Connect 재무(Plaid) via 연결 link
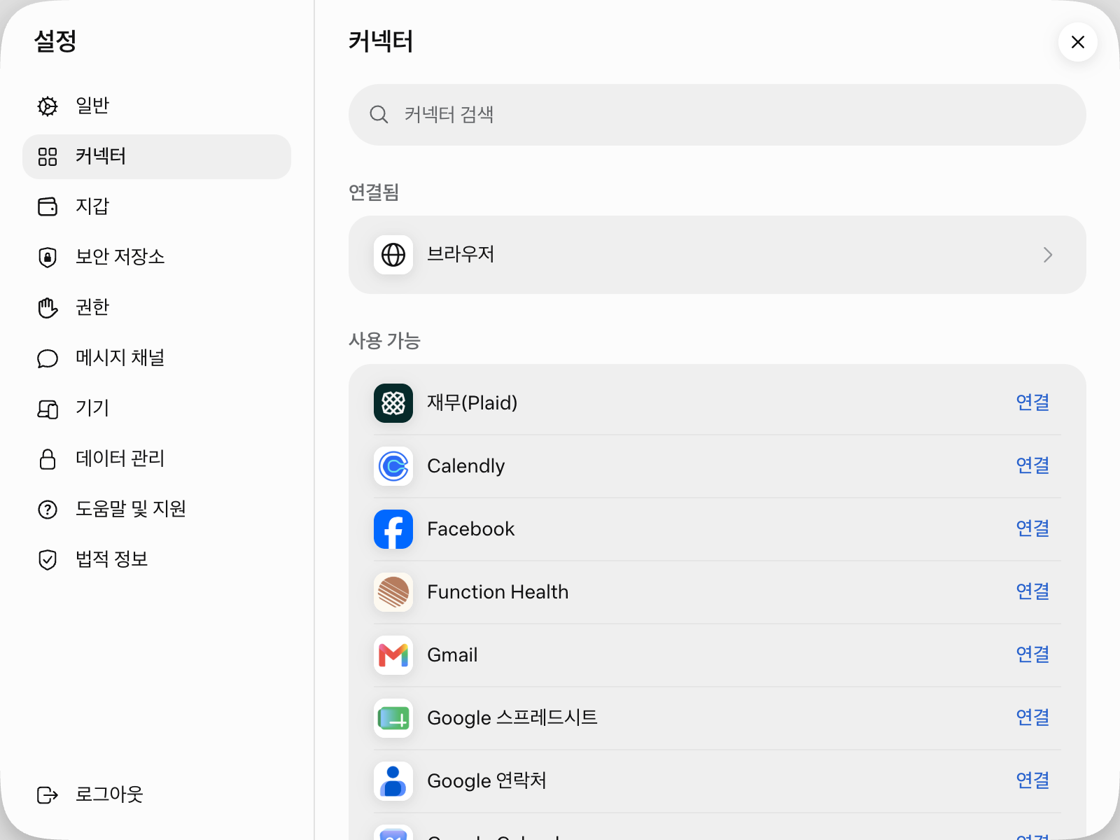1120x840 pixels. click(1032, 402)
